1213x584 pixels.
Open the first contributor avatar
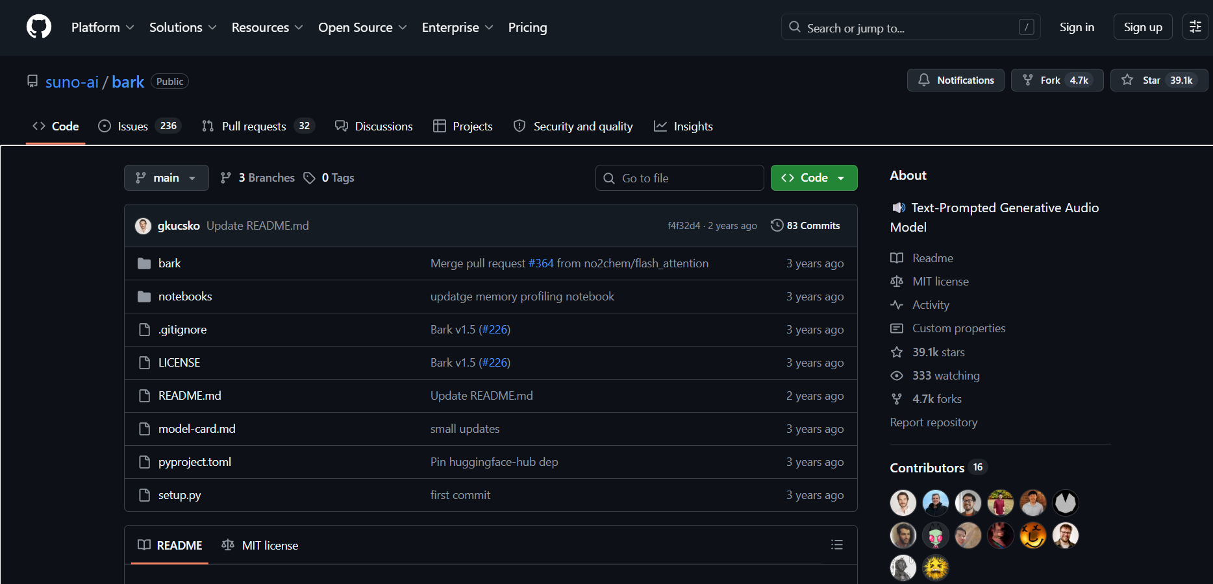pyautogui.click(x=903, y=503)
